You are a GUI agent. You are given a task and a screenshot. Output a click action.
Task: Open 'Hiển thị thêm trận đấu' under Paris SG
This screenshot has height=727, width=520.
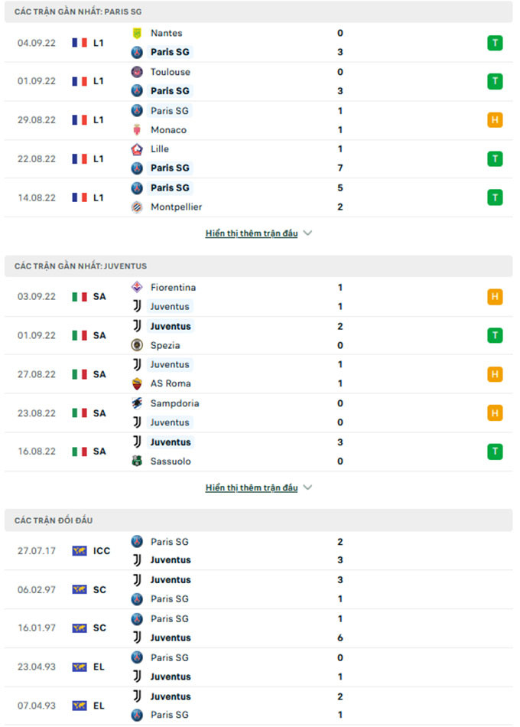click(252, 233)
